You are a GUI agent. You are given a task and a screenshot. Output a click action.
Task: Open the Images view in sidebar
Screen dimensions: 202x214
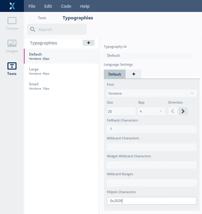pos(12,46)
